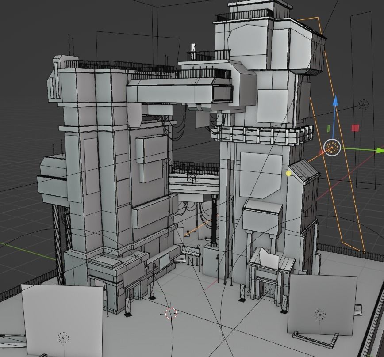The image size is (384, 357).
Task: Grab the blue Z-axis move gizmo arrow
Action: [x=335, y=100]
